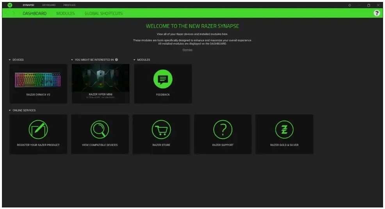The height and width of the screenshot is (209, 385).
Task: Open the Razer Store cart icon
Action: 161,130
